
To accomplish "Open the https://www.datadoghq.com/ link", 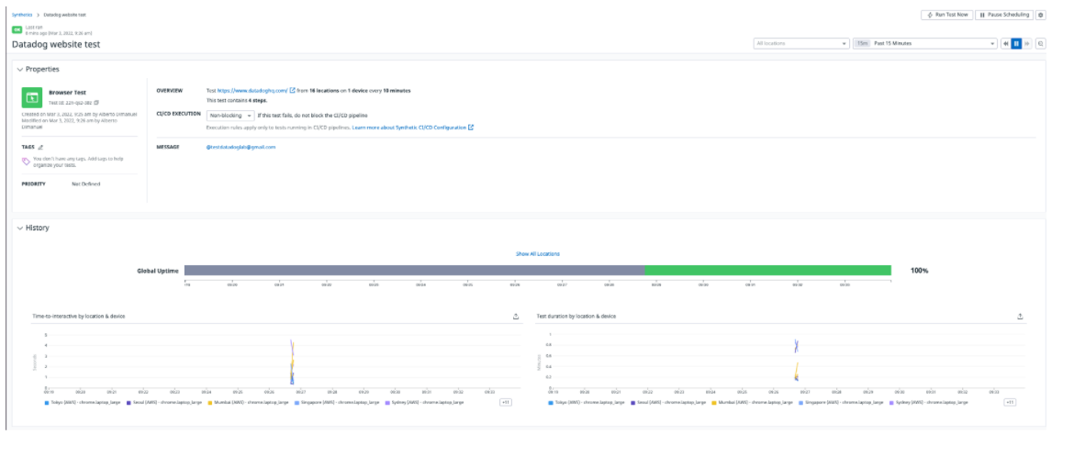I will coord(252,91).
